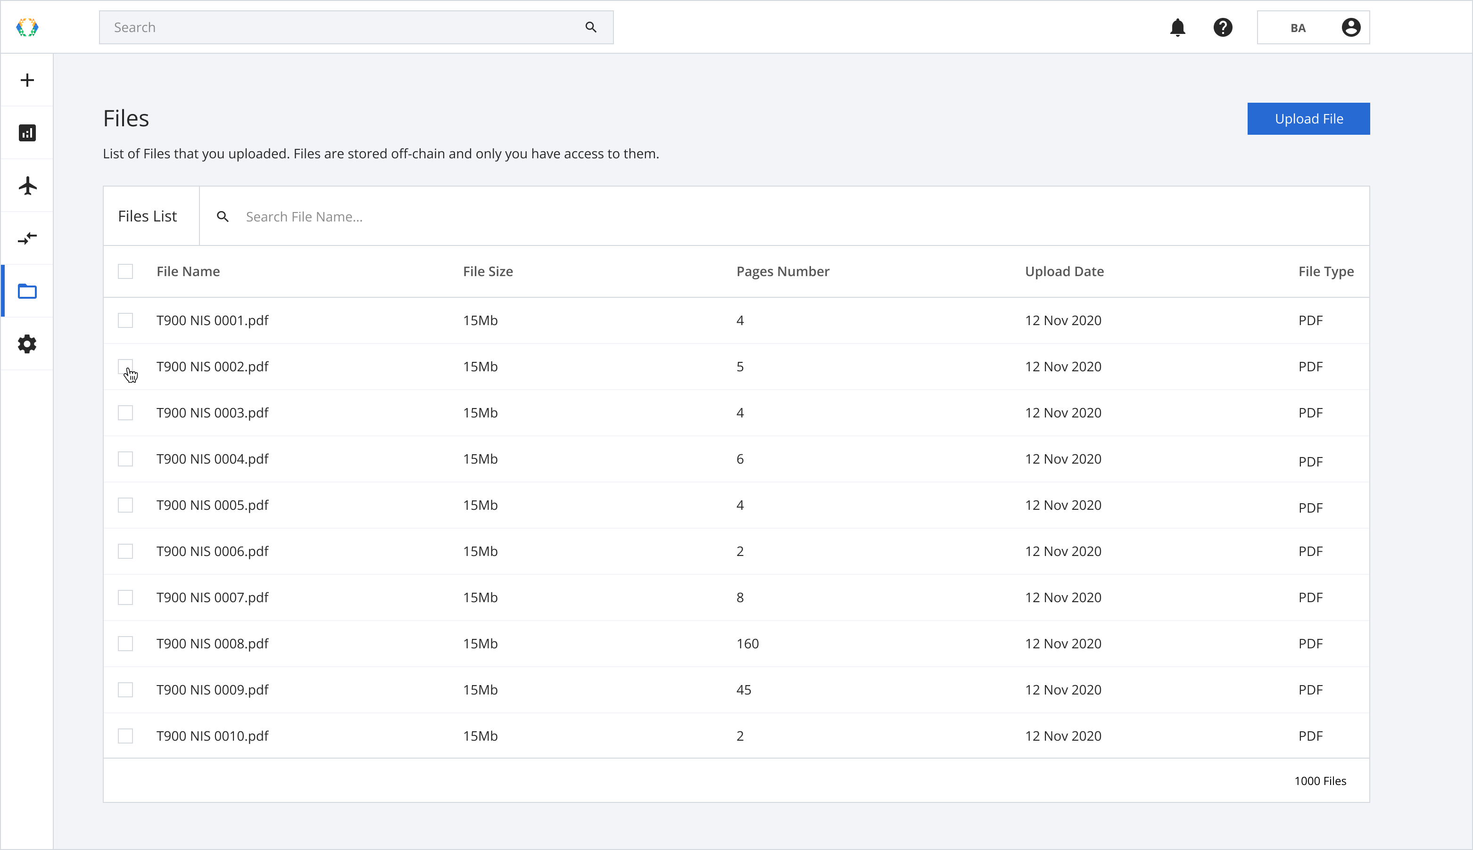Open the transfers arrows sidebar icon

pos(27,238)
